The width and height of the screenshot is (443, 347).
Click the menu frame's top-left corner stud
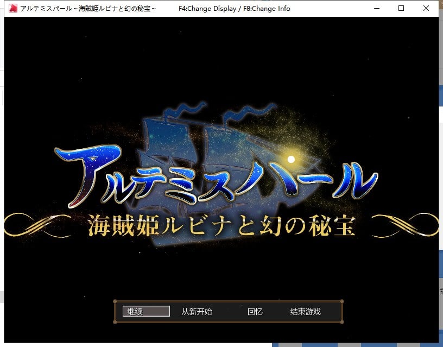pyautogui.click(x=115, y=301)
